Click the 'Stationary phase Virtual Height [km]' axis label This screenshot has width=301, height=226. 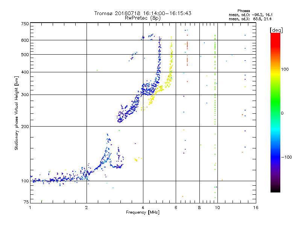(17, 113)
